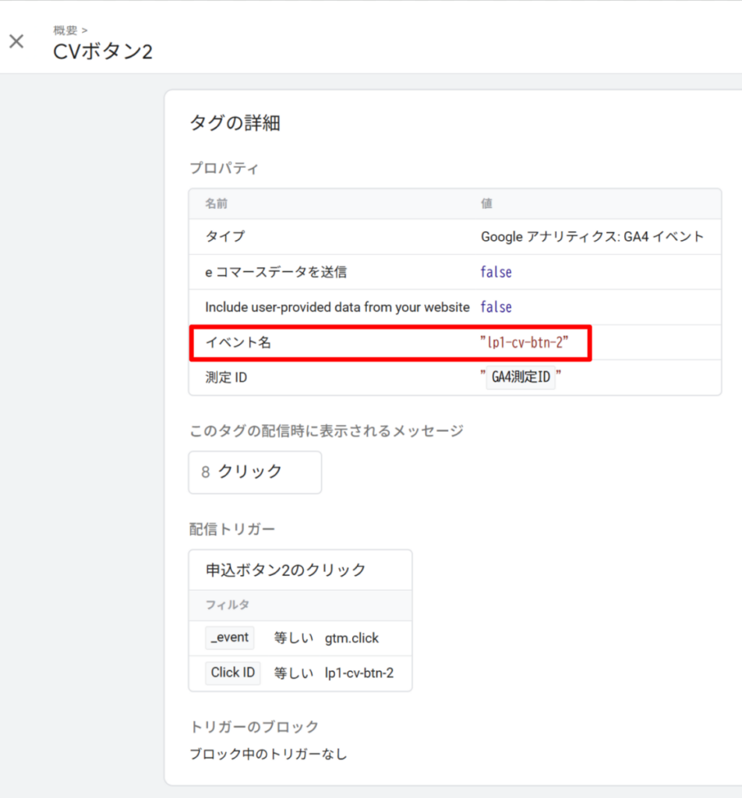Select the タイプ property row

pyautogui.click(x=224, y=236)
